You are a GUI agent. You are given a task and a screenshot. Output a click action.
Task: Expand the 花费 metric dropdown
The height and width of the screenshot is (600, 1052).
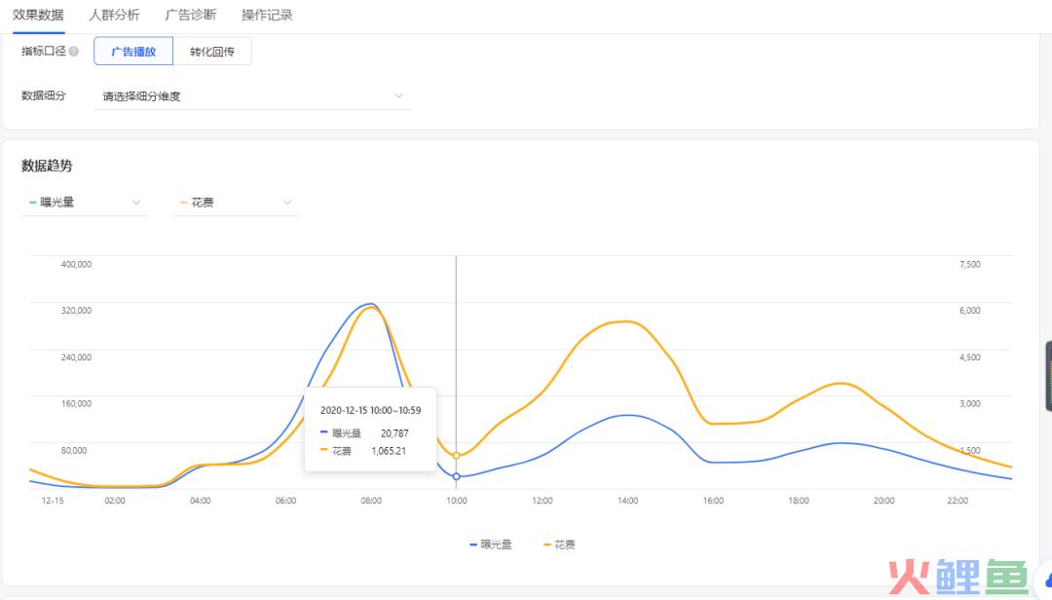pyautogui.click(x=236, y=202)
